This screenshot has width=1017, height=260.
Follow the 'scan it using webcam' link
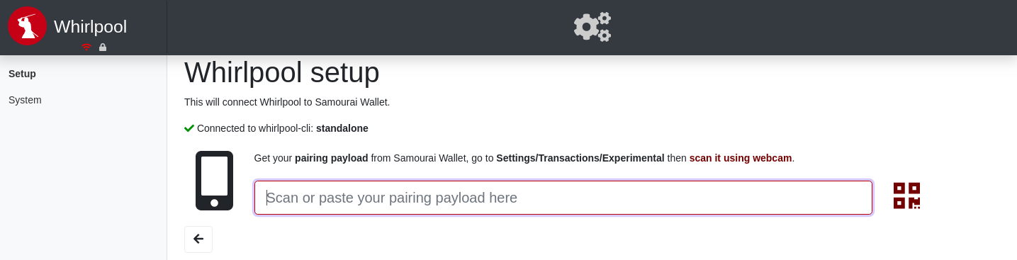[741, 158]
